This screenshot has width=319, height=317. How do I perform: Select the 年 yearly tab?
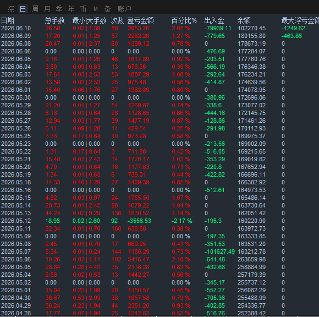coord(71,9)
